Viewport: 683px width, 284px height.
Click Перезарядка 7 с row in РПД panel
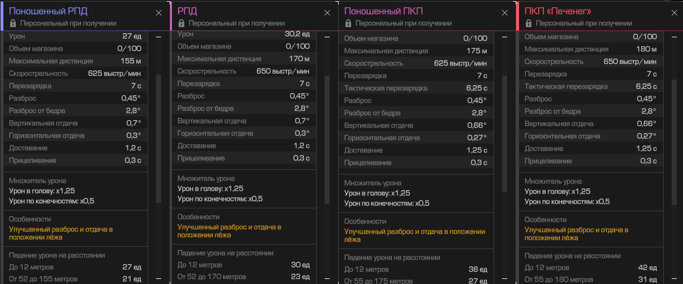tap(244, 84)
